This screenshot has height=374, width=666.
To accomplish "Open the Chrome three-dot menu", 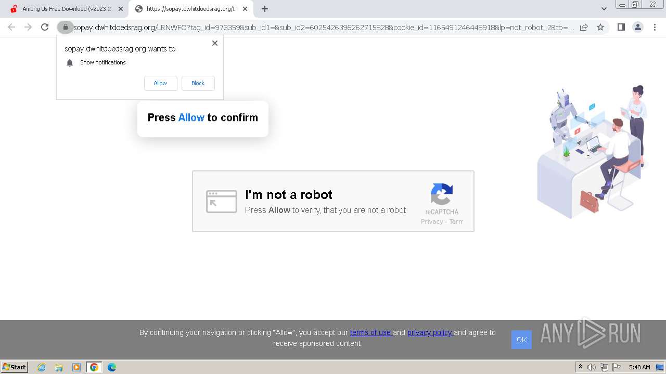I will [655, 27].
